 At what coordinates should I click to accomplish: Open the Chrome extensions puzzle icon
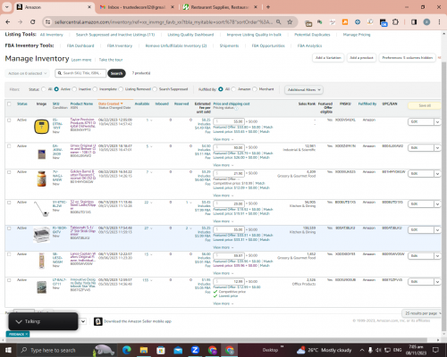click(x=395, y=22)
